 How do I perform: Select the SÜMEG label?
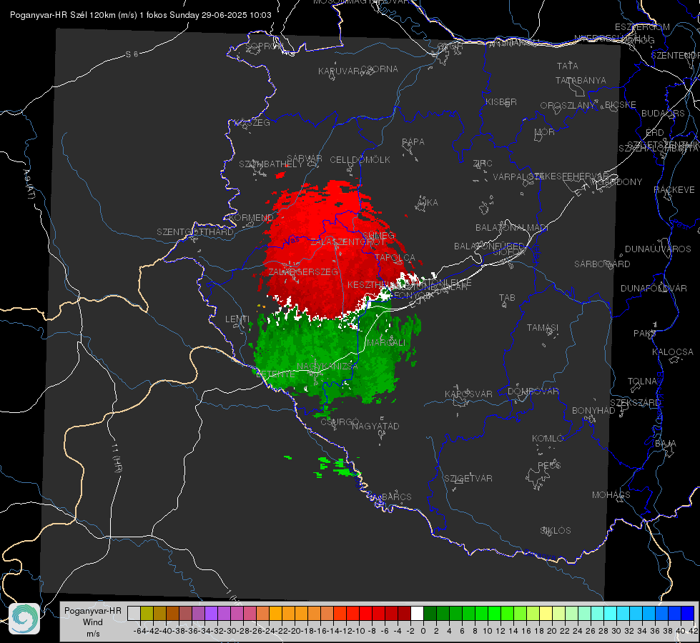(378, 235)
